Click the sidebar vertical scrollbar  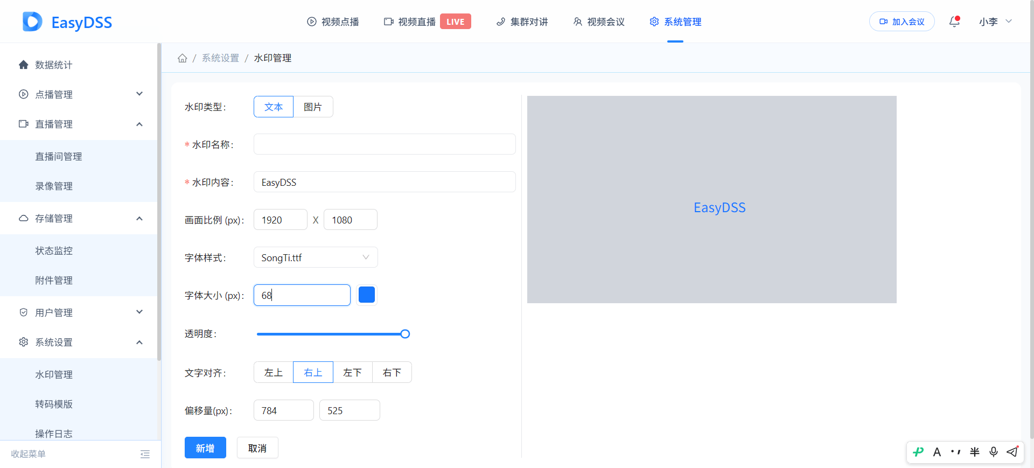pyautogui.click(x=159, y=202)
